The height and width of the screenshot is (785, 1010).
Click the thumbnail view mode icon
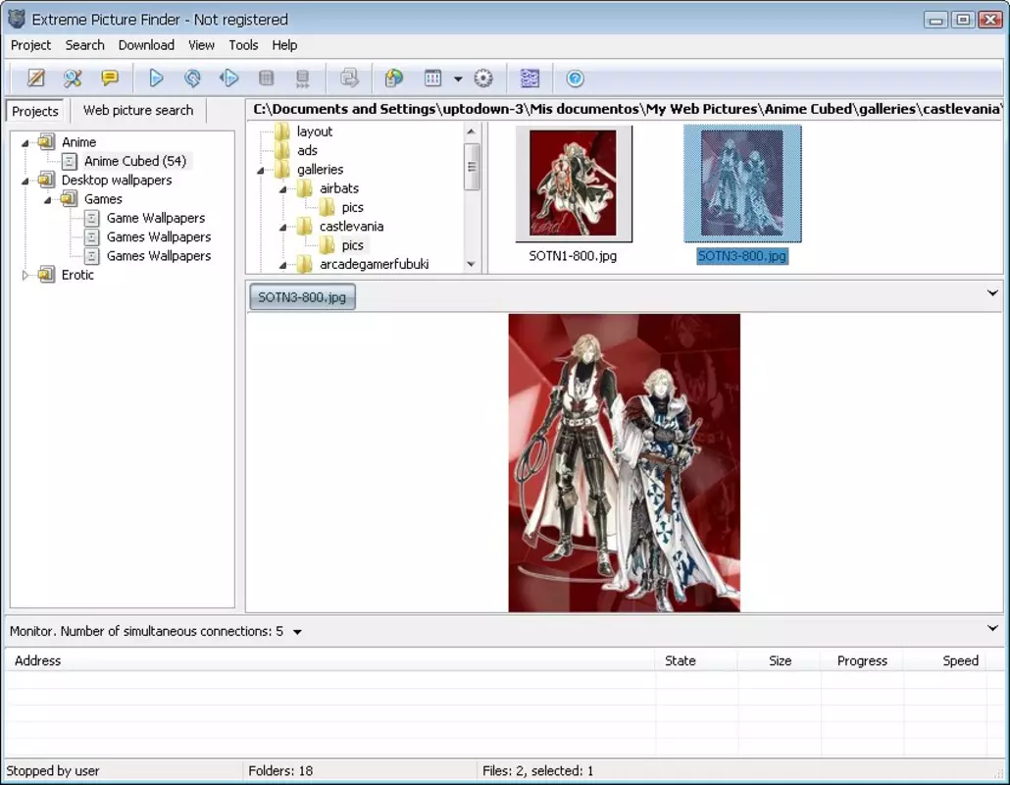coord(432,78)
